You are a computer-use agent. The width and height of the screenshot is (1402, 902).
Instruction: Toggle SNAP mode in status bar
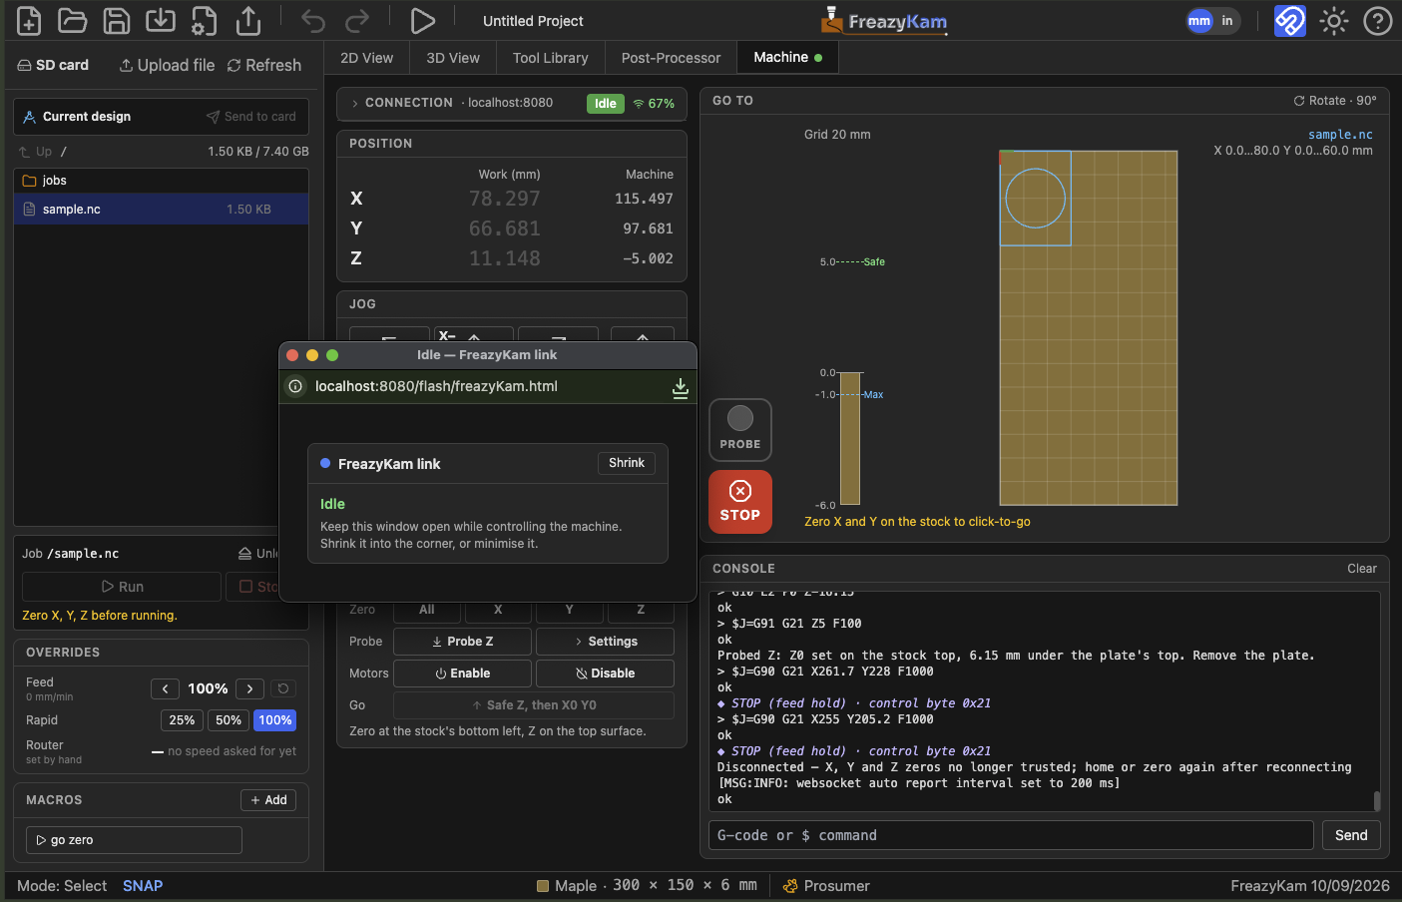pyautogui.click(x=143, y=886)
